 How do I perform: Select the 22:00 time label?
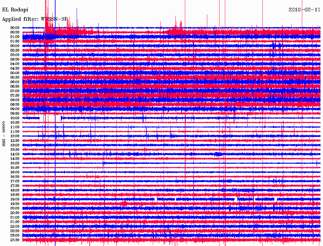pyautogui.click(x=15, y=226)
